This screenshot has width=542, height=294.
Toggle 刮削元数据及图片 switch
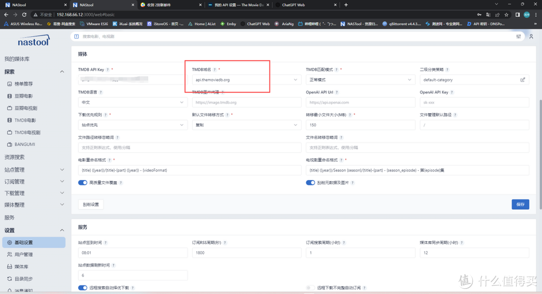tap(311, 182)
